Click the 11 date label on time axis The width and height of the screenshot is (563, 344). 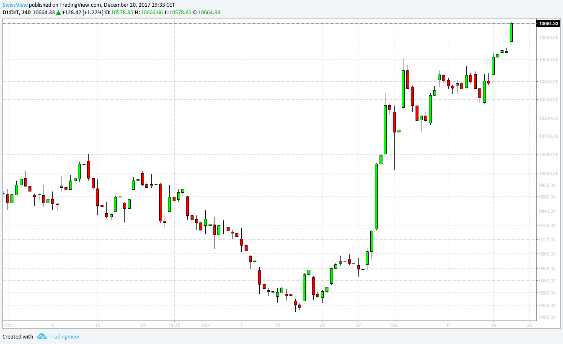coord(449,325)
